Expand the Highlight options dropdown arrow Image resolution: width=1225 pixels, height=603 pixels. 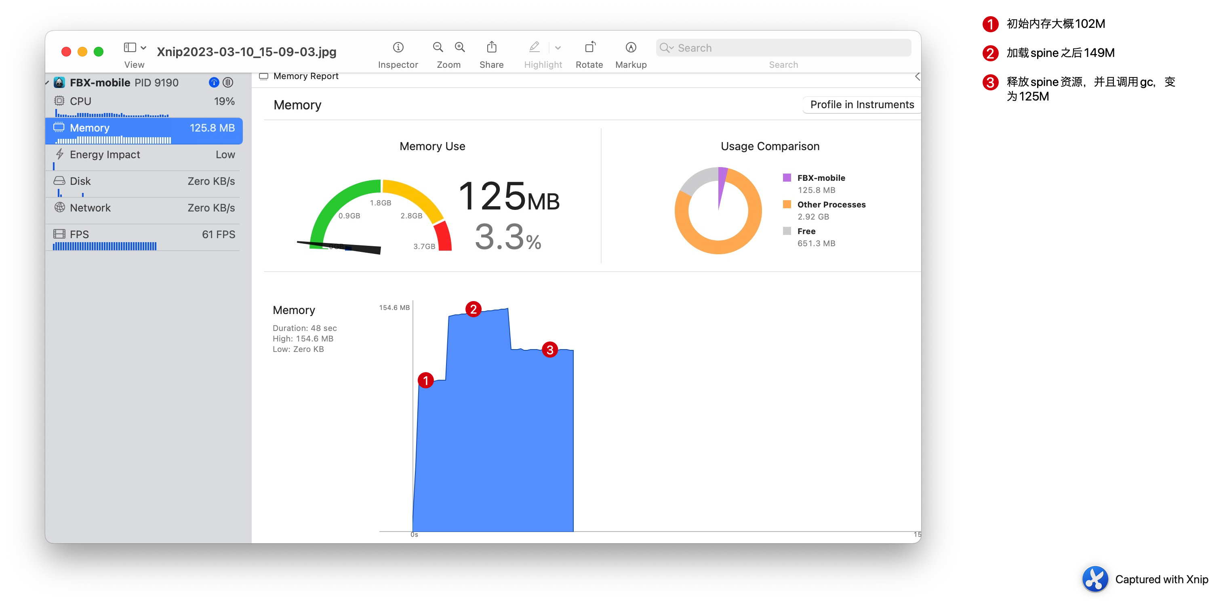pos(558,48)
